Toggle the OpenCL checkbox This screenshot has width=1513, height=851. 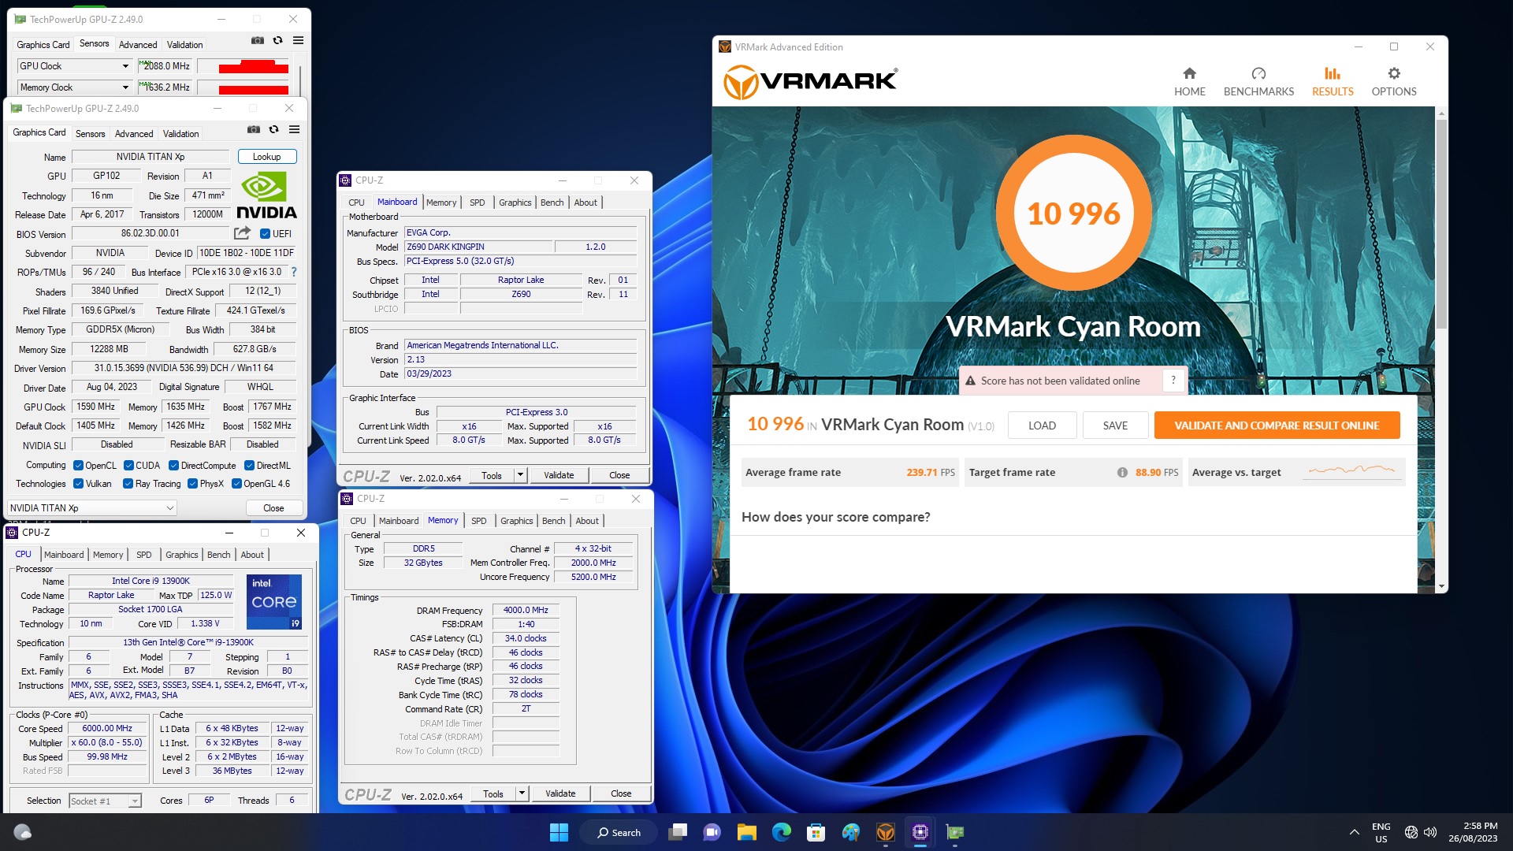[78, 466]
